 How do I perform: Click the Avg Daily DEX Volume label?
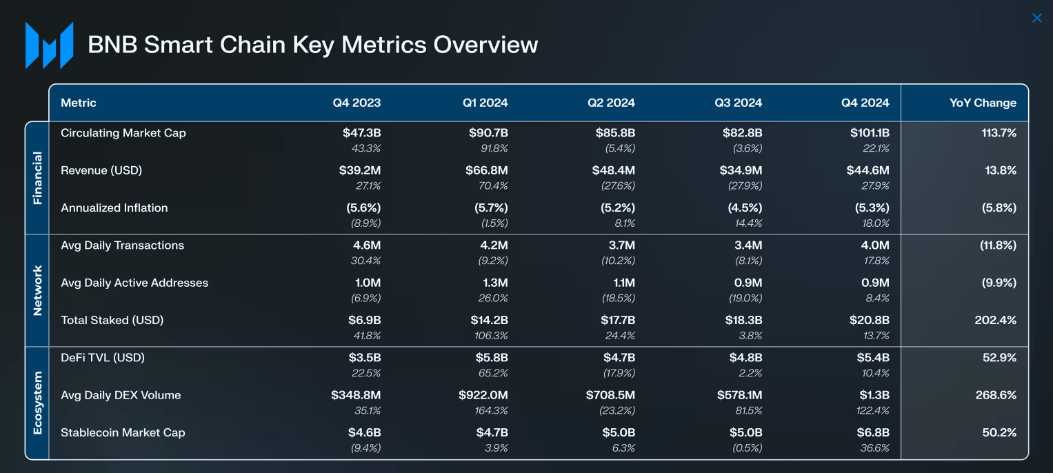(x=121, y=395)
